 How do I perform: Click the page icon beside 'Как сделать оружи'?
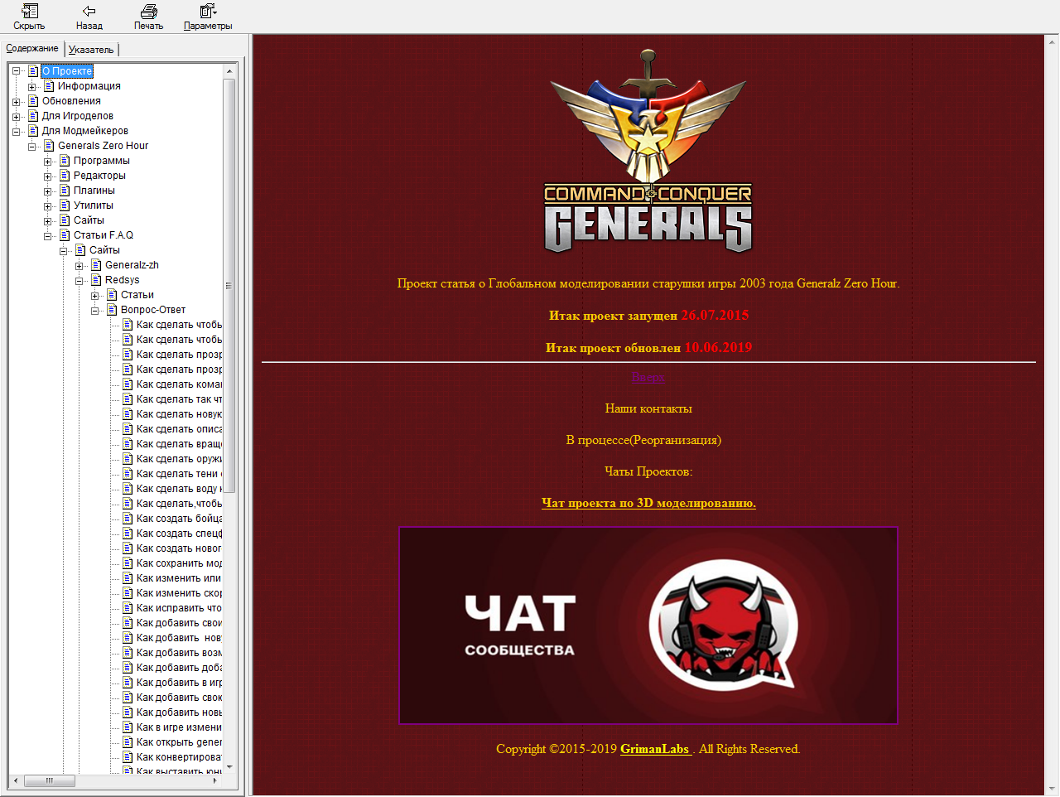[x=128, y=459]
